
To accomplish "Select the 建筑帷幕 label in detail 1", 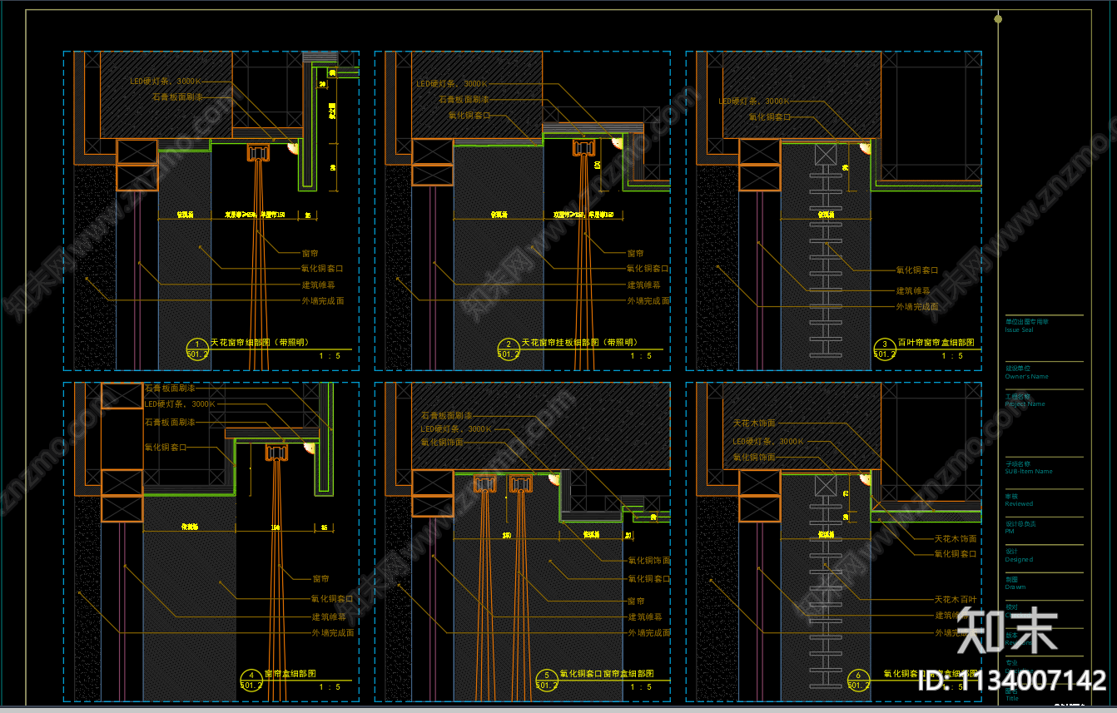I will (x=318, y=285).
